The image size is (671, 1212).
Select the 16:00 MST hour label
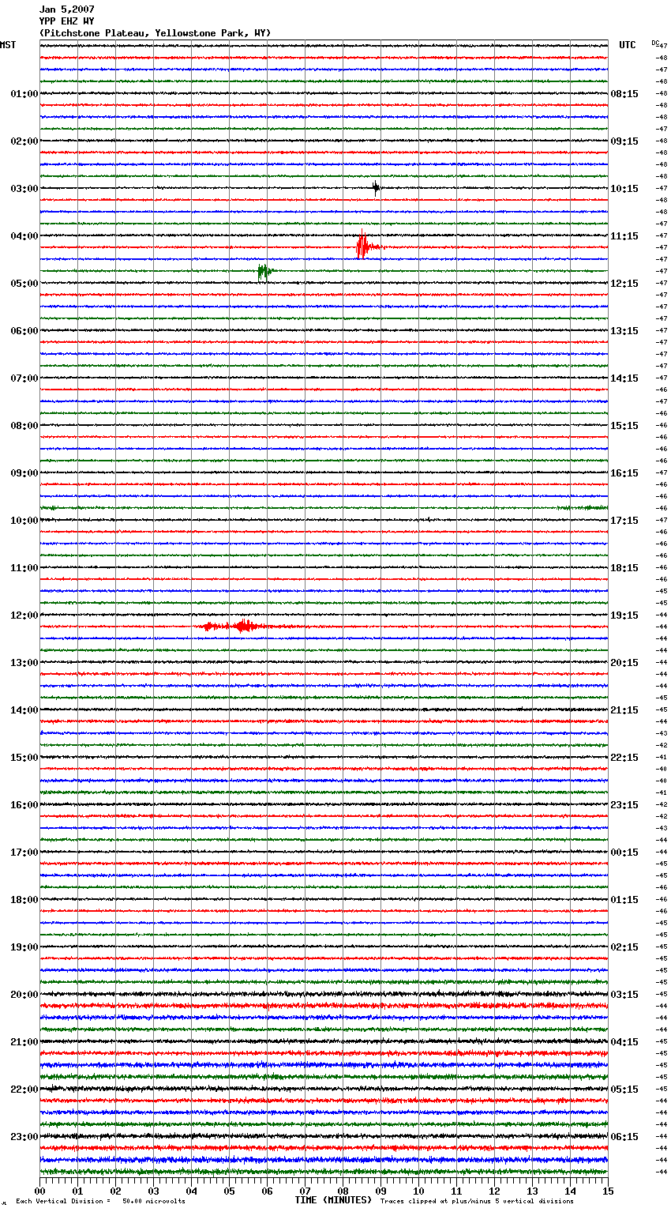(24, 805)
